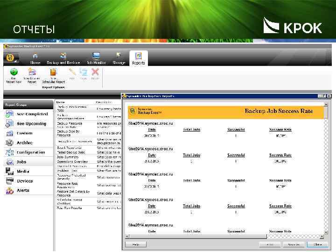The height and width of the screenshot is (252, 336).
Task: Select Deduplication Summary report row
Action: pyautogui.click(x=89, y=141)
